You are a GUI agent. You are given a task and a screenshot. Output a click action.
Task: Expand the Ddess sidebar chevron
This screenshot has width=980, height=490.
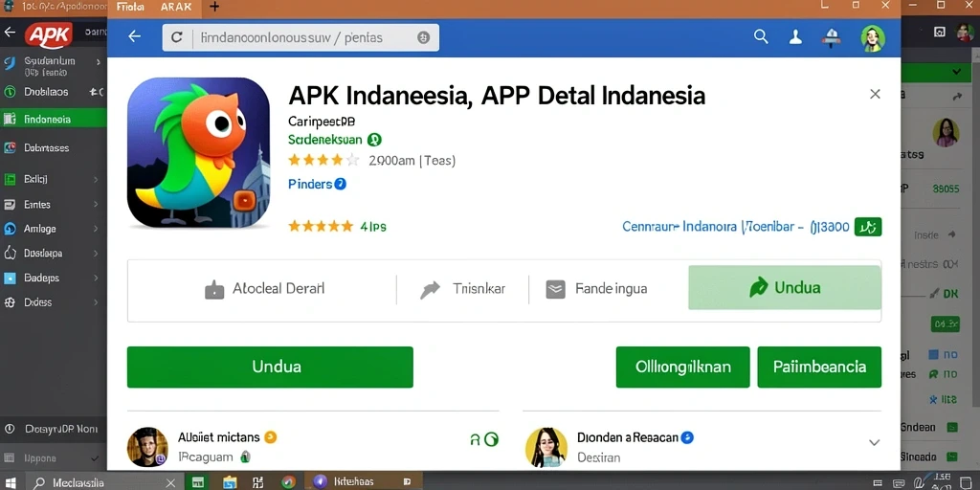pyautogui.click(x=97, y=301)
